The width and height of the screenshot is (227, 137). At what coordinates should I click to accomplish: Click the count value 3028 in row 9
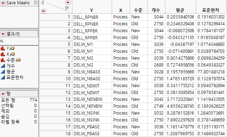click(156, 72)
